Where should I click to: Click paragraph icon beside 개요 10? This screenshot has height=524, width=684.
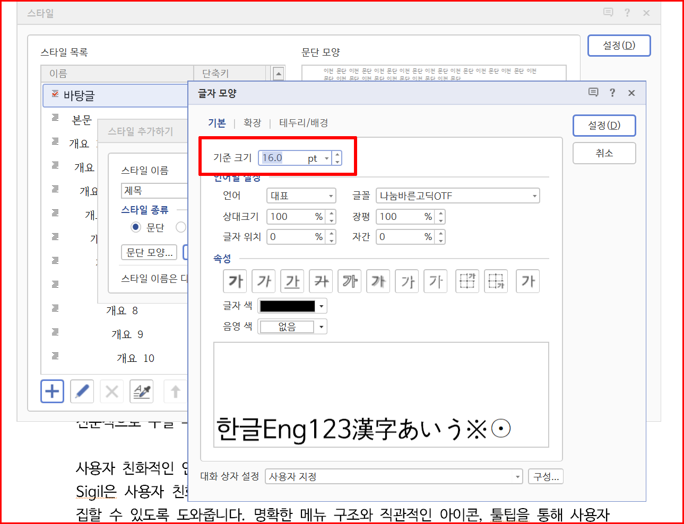coord(55,356)
